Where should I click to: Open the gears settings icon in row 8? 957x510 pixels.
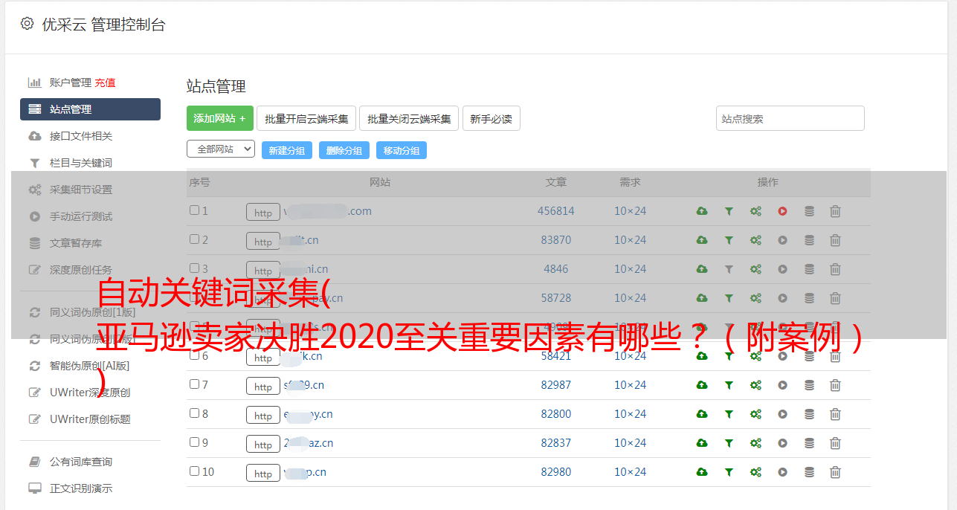pos(755,414)
